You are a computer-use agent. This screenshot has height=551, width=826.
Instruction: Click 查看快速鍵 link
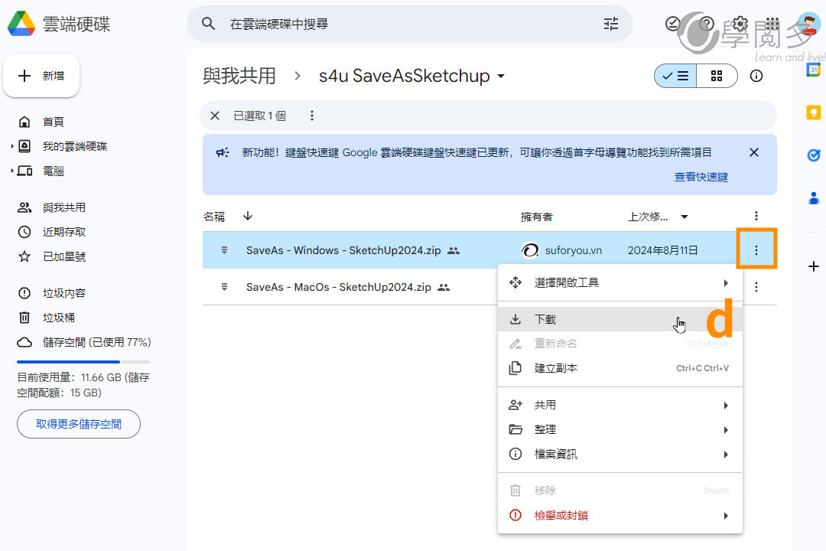coord(701,178)
